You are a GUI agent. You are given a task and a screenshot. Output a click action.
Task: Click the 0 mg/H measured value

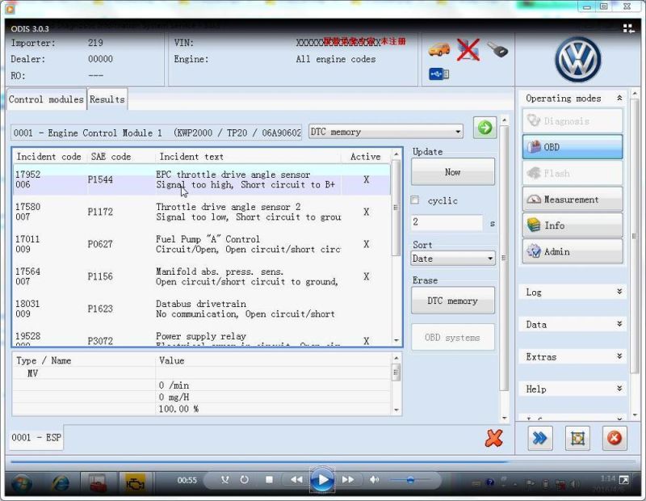pos(174,397)
